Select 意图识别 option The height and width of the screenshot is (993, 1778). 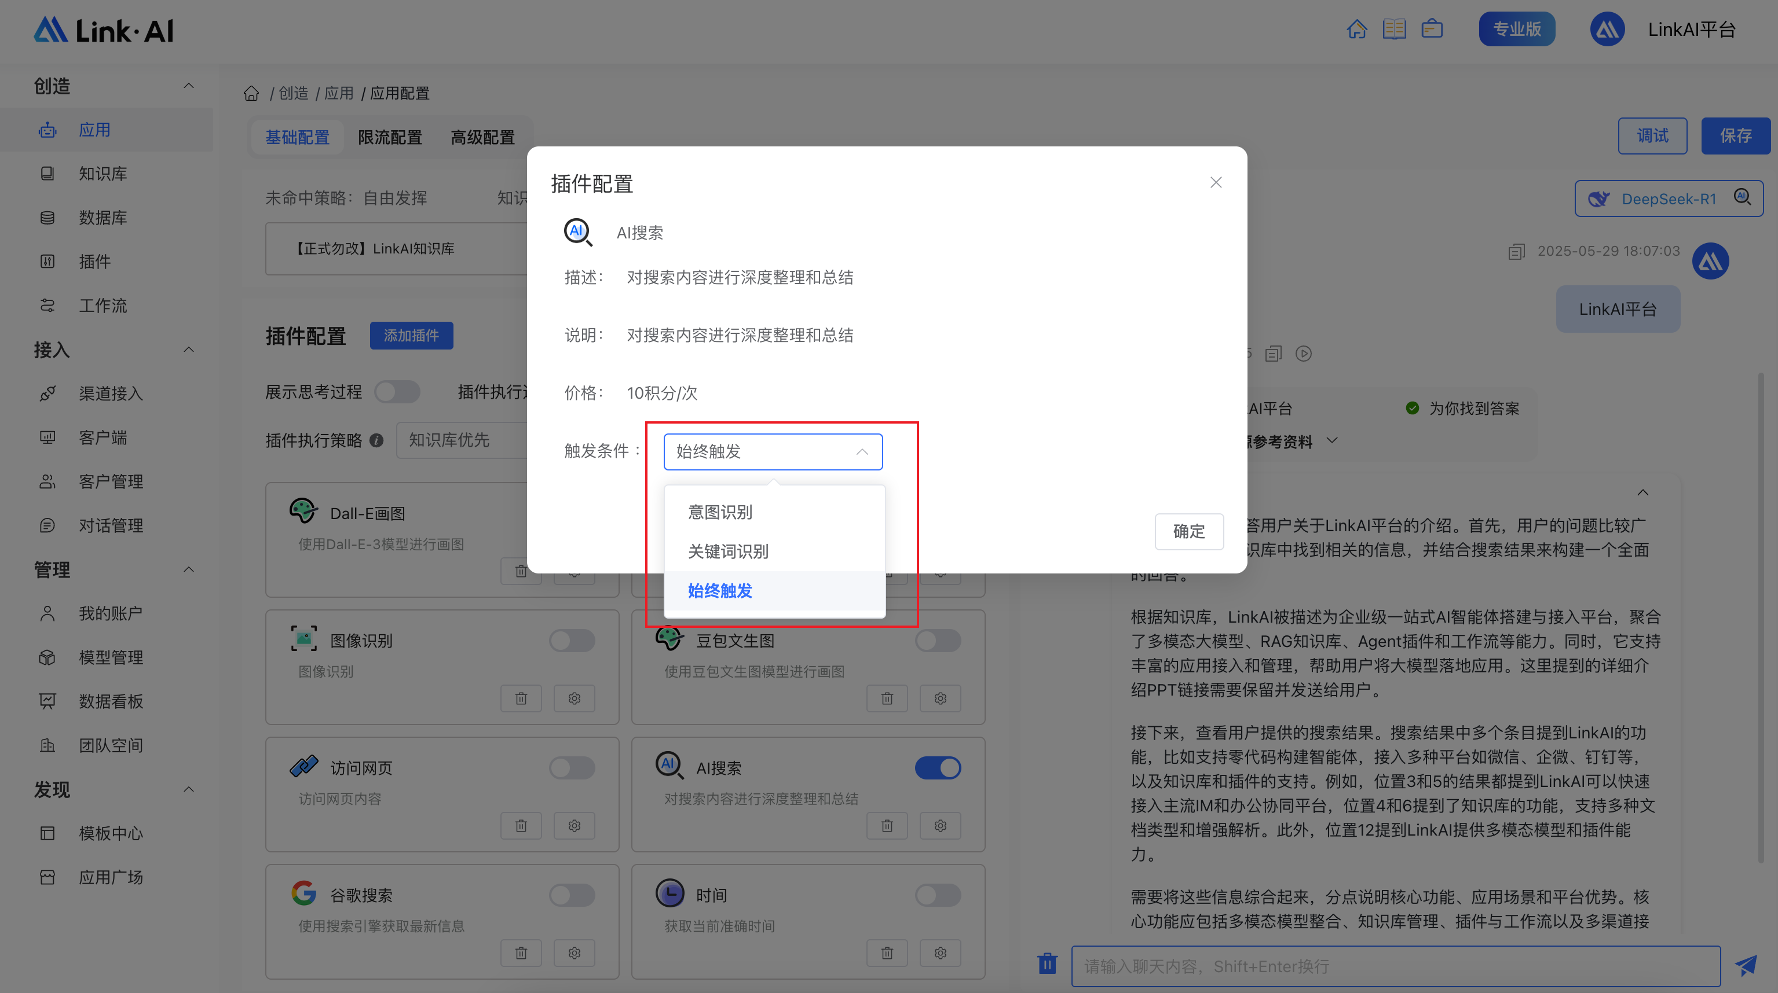coord(774,512)
